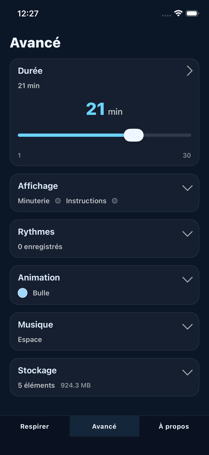The width and height of the screenshot is (209, 455).
Task: Select the Avancé tab
Action: (104, 426)
